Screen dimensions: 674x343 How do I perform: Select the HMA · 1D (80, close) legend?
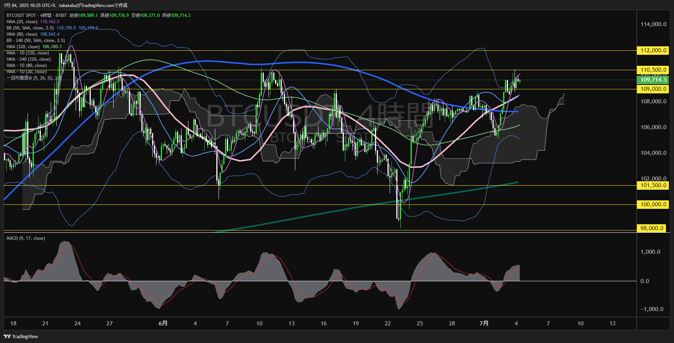26,65
